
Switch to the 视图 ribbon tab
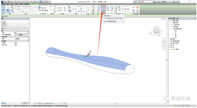coord(16,4)
